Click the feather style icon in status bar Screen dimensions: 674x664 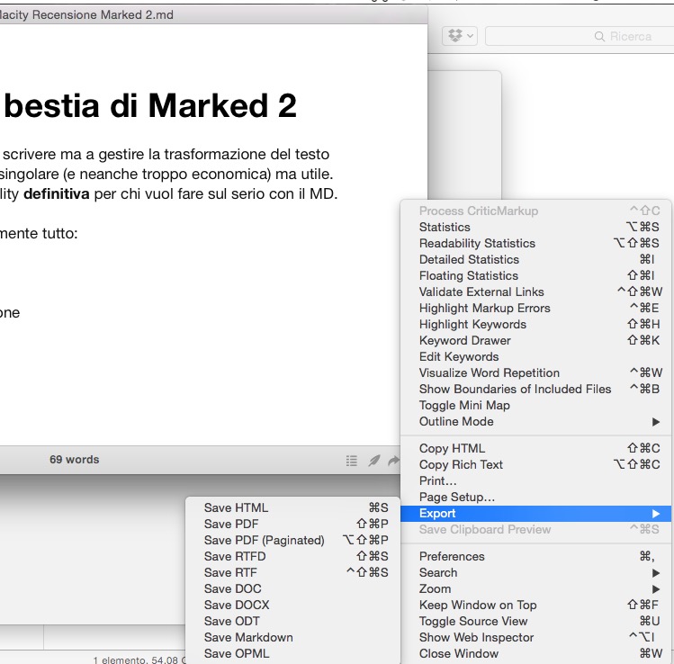374,461
